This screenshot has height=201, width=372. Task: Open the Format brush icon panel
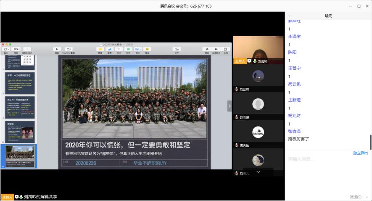(x=207, y=49)
